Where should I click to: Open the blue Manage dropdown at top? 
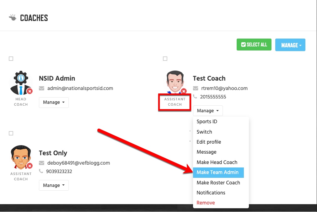click(x=290, y=45)
